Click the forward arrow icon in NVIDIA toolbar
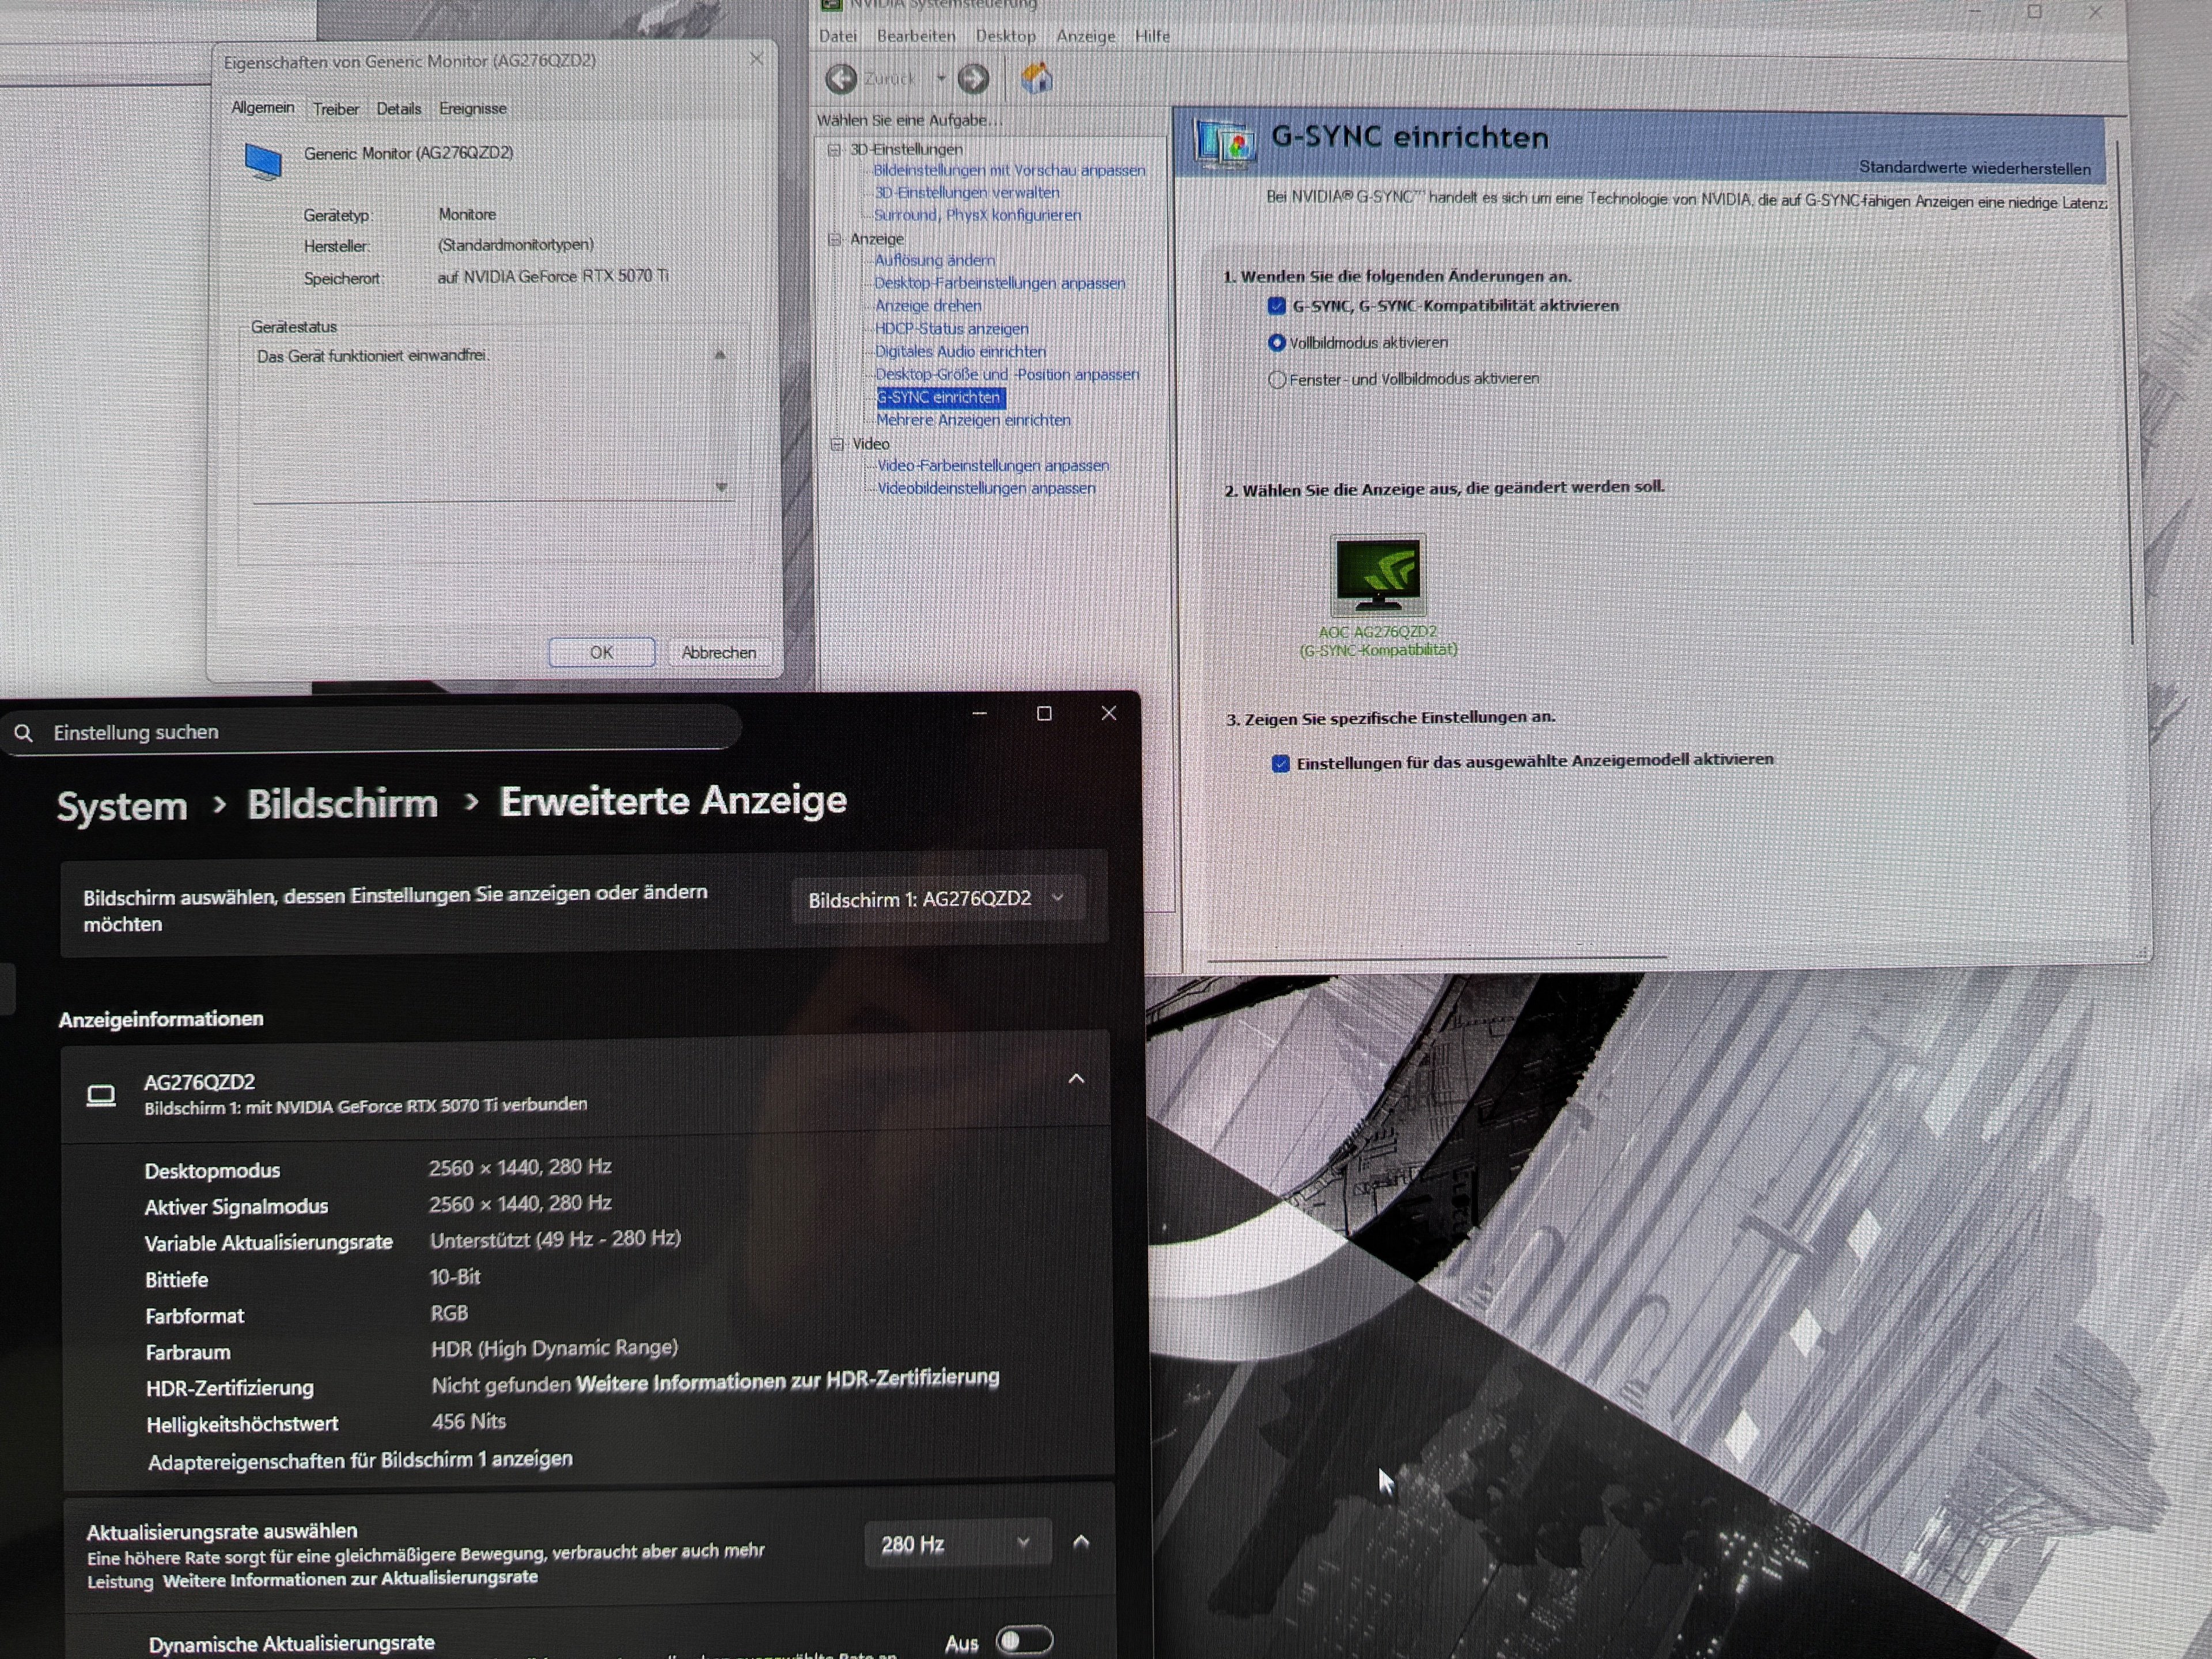The image size is (2212, 1659). coord(973,78)
